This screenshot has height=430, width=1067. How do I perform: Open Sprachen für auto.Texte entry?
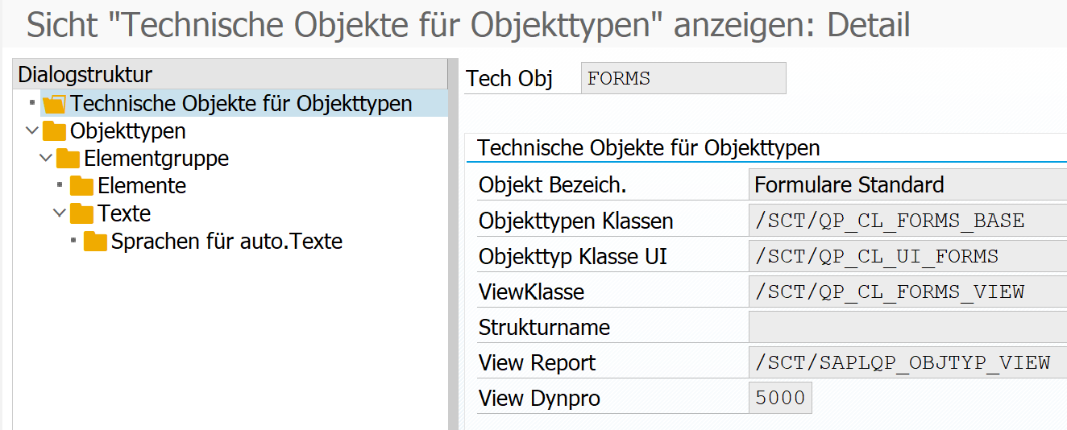pyautogui.click(x=226, y=241)
